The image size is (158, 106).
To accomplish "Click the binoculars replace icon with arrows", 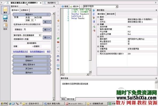I will point(58,60).
